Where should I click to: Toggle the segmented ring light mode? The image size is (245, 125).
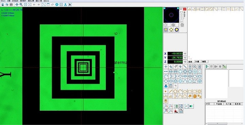(x=171, y=30)
